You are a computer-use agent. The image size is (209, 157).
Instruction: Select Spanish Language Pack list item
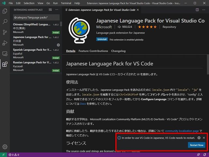coord(36,54)
